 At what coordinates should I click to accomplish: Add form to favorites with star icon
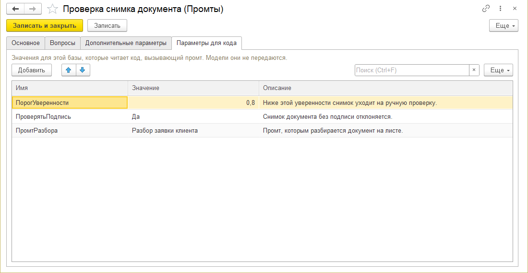52,9
